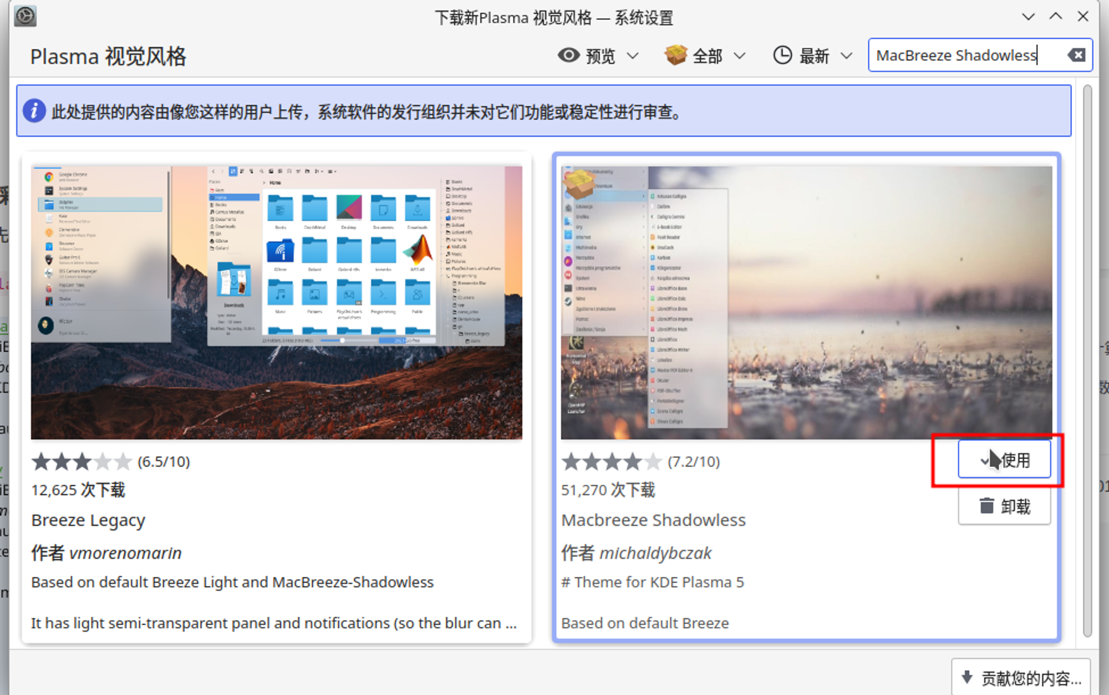The image size is (1109, 695).
Task: Click the clock icon beside 最新
Action: pos(782,55)
